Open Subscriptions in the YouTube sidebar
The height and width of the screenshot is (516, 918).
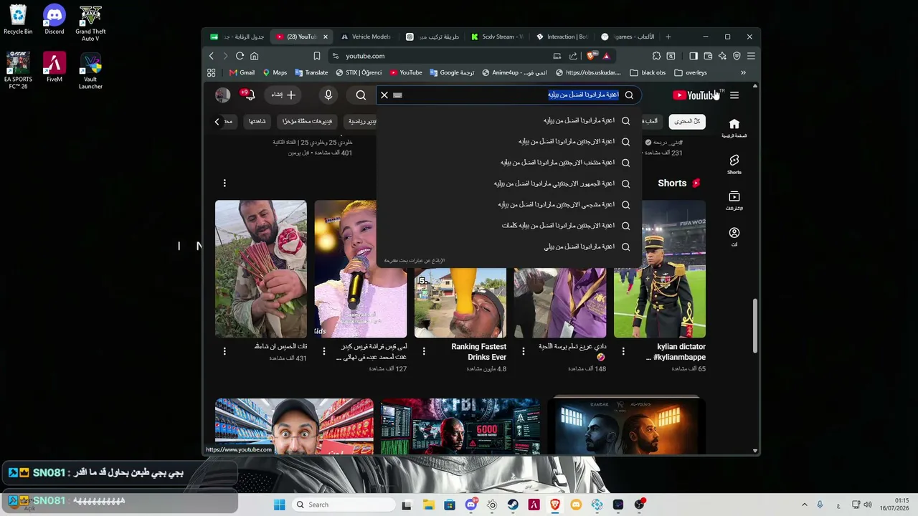[x=734, y=201]
